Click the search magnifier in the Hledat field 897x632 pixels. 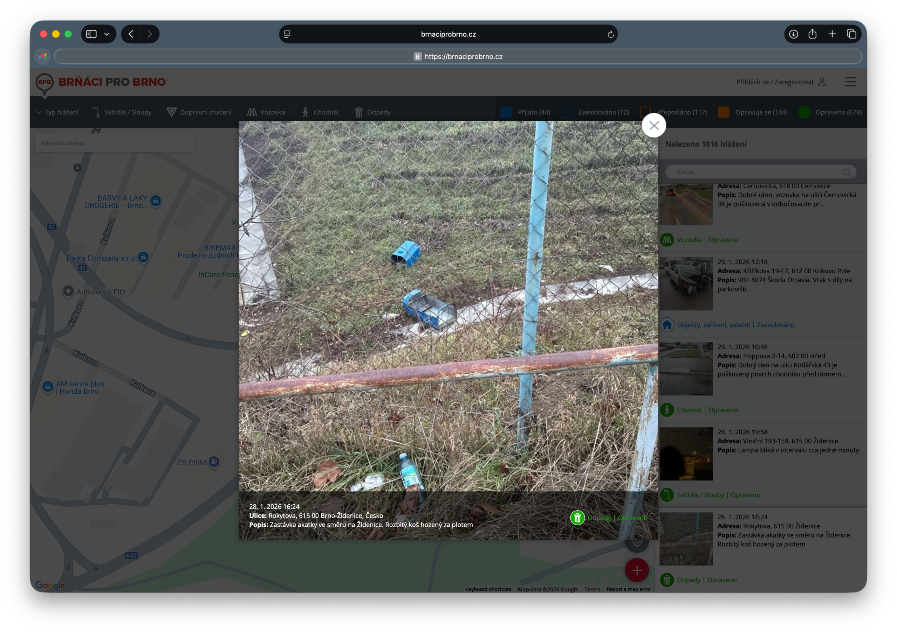point(846,173)
